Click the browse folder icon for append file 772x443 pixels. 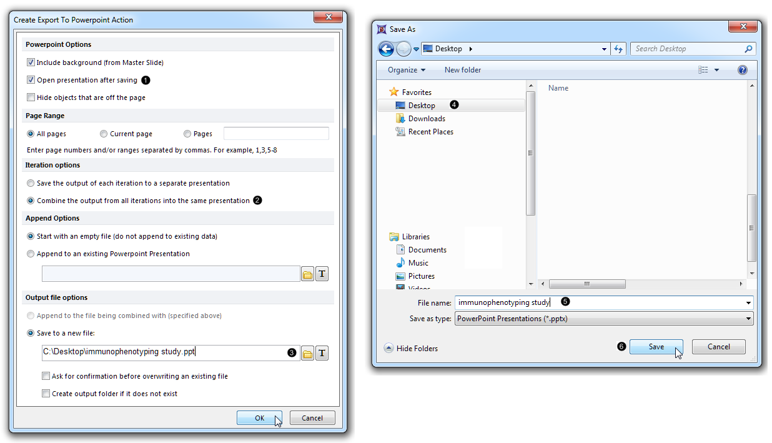point(307,274)
